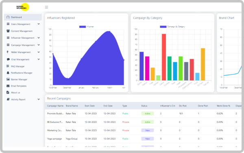Click Active status badge for BE Exclusive row
Screen dimensions: 244x153
pos(148,122)
